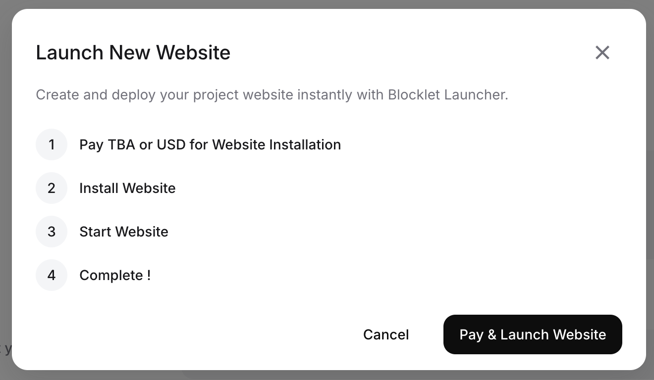This screenshot has width=654, height=380.
Task: Click the Cancel button
Action: click(386, 334)
